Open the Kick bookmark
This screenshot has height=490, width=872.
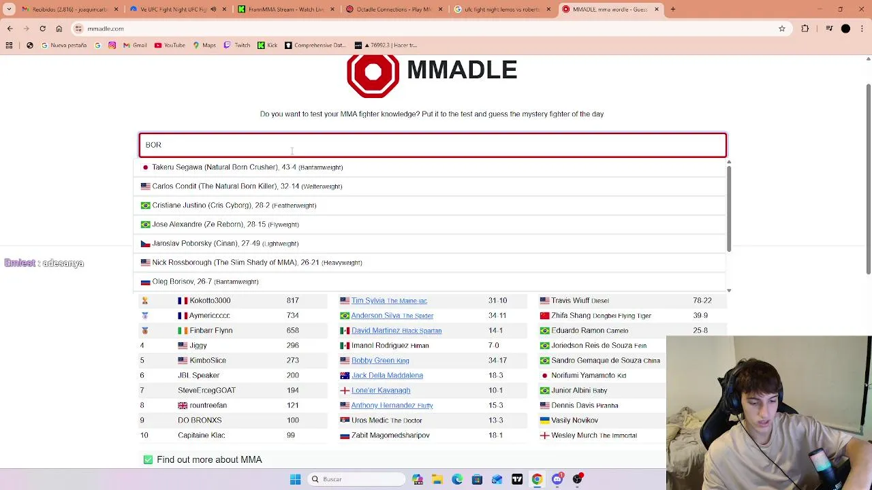click(x=267, y=45)
